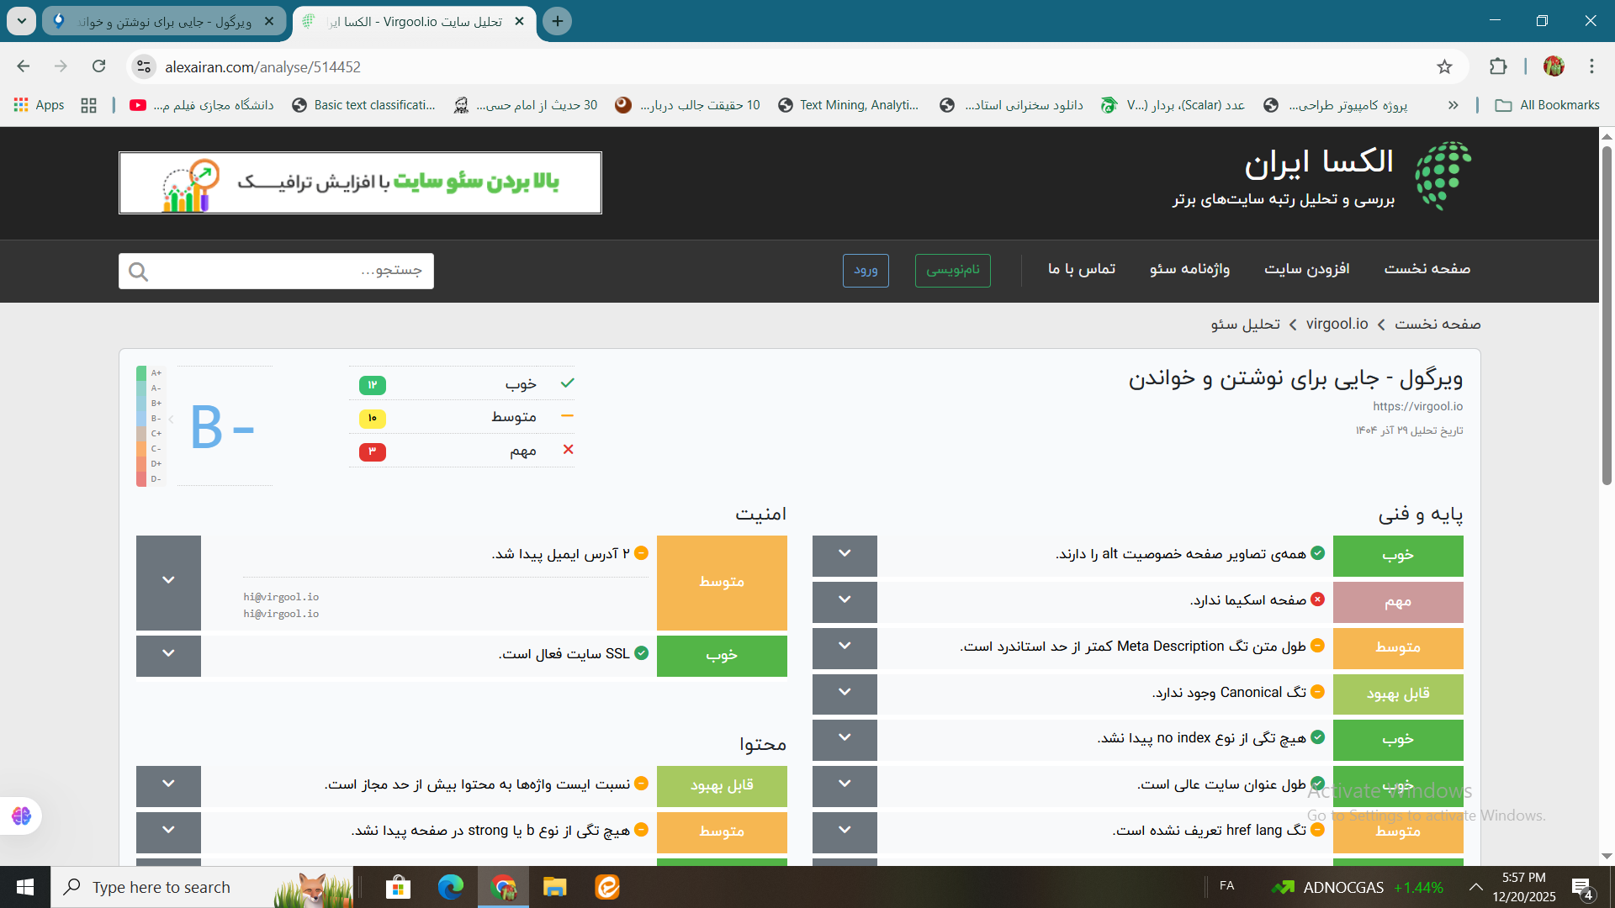Open the Chrome extensions puzzle icon
The image size is (1615, 908).
point(1498,67)
